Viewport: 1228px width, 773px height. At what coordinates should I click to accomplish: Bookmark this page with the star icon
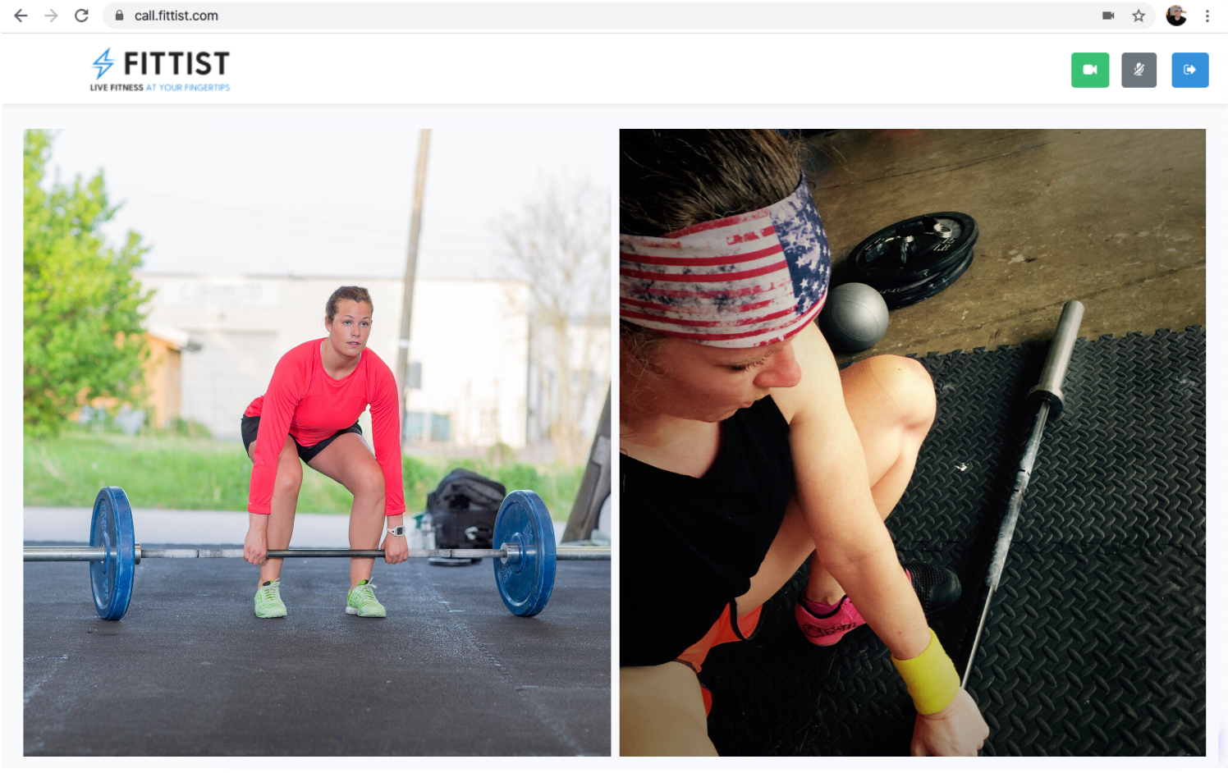[x=1139, y=16]
